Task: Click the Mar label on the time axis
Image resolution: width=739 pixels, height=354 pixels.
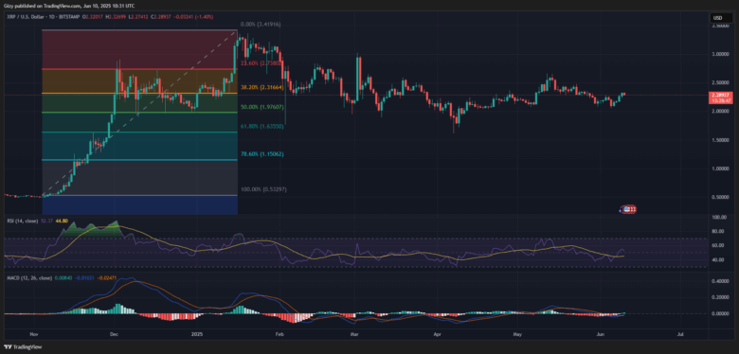Action: (354, 334)
